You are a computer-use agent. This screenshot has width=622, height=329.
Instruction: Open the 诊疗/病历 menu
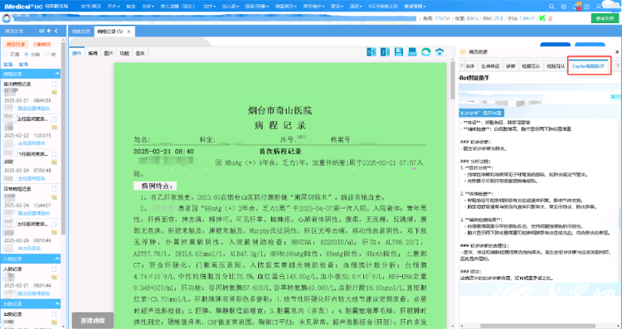click(x=91, y=7)
